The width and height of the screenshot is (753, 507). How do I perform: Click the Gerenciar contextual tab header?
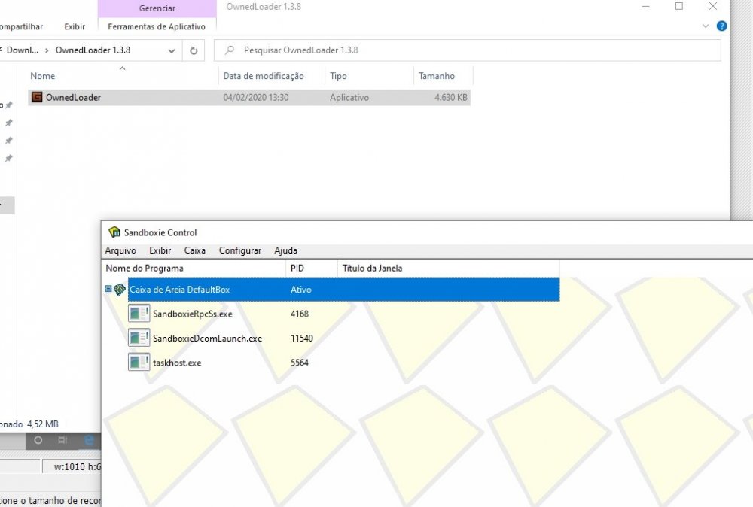[x=157, y=8]
